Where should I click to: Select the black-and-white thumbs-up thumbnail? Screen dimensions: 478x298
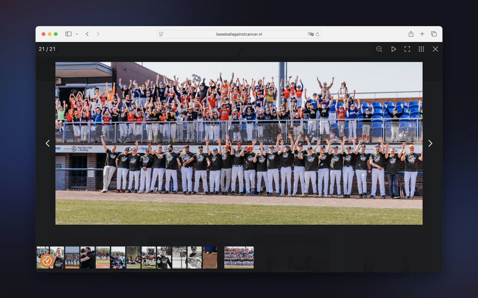coord(164,258)
